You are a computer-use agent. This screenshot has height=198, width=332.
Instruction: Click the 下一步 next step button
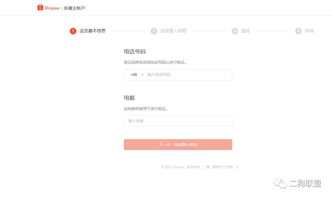pos(178,145)
